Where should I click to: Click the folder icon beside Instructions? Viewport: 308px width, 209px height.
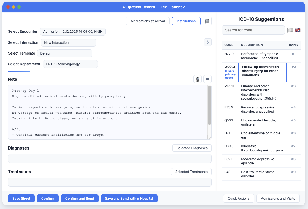(207, 21)
